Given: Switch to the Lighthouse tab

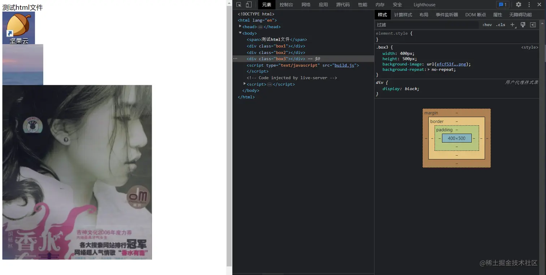Looking at the screenshot, I should (x=424, y=5).
